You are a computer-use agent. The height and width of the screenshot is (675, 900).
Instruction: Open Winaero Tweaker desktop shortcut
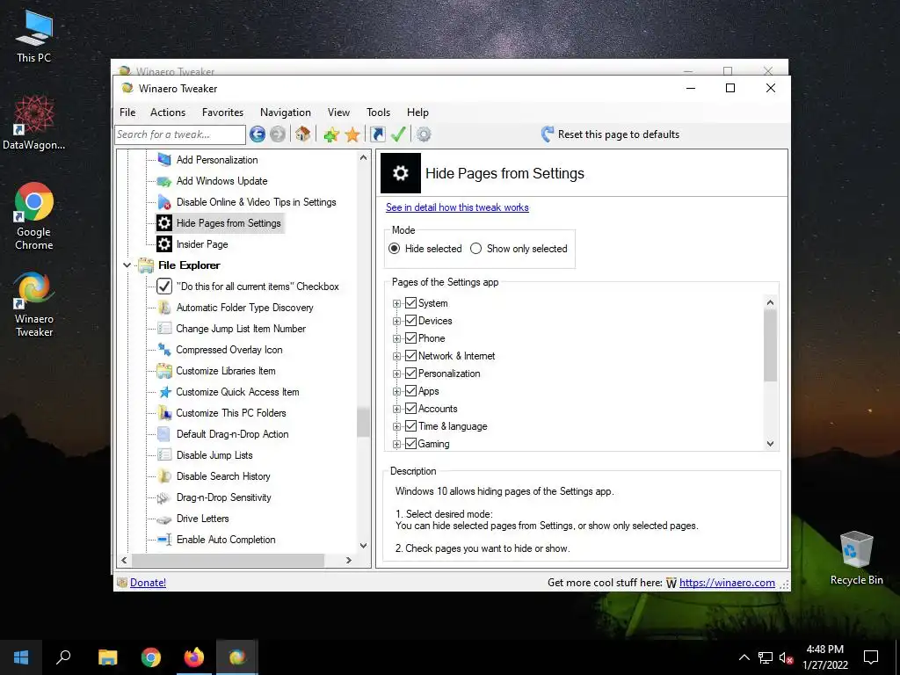coord(34,304)
